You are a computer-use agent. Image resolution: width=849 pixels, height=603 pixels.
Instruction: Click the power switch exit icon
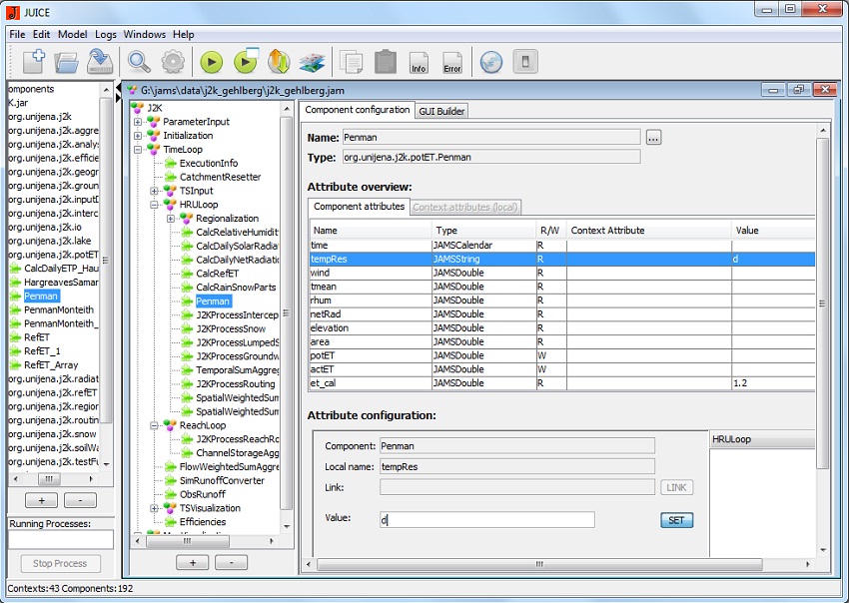click(x=523, y=62)
